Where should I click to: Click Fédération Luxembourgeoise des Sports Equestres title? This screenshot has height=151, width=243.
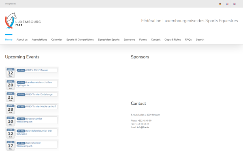(190, 21)
